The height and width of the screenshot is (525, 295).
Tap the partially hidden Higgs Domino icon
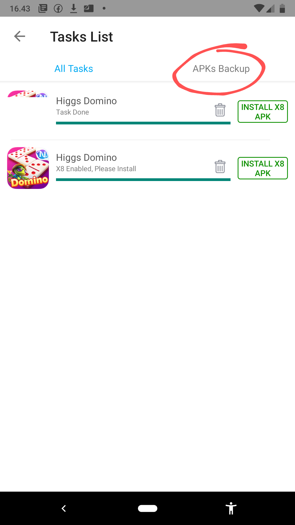tap(28, 94)
